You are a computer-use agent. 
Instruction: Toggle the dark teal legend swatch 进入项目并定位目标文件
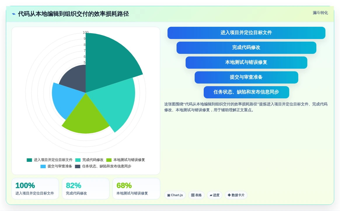[x=29, y=160]
